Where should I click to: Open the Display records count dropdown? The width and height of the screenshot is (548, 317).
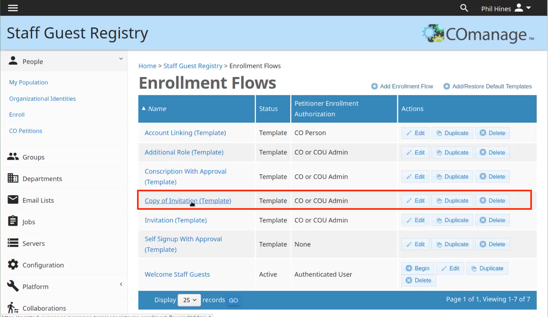[x=189, y=300]
